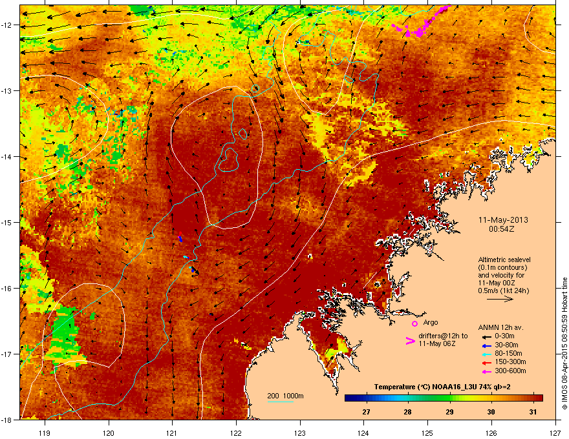Image resolution: width=569 pixels, height=439 pixels.
Task: Click the magenta drifter track near top edge
Action: tap(422, 23)
